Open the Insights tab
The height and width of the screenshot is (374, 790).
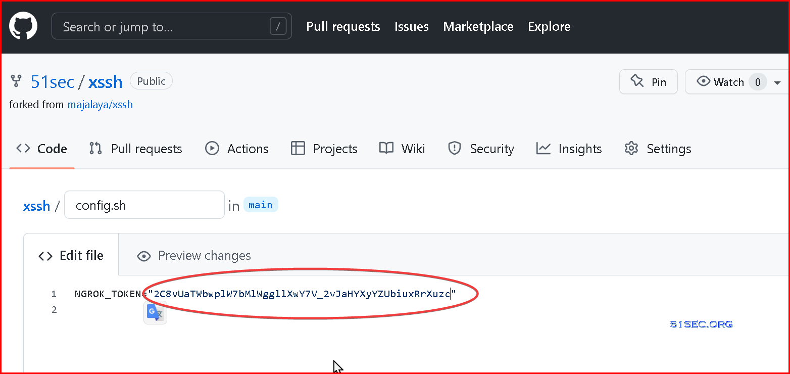click(x=569, y=149)
